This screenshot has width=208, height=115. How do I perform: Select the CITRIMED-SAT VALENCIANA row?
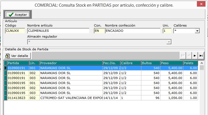coord(71,98)
